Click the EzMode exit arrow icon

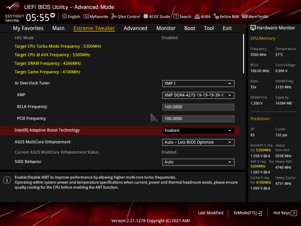point(259,213)
